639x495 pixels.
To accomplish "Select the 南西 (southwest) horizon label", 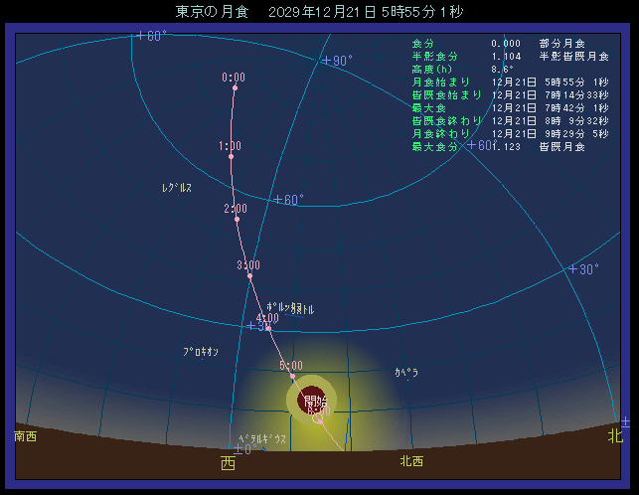I will 26,436.
